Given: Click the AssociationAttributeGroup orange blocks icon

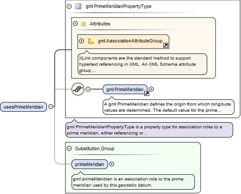Looking at the screenshot, I should (91, 41).
